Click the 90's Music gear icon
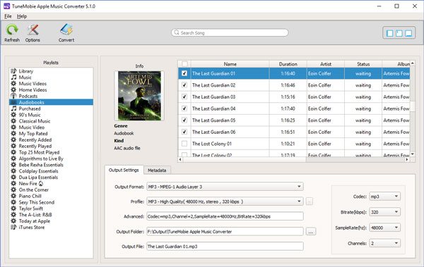This screenshot has height=267, width=424. click(x=13, y=115)
